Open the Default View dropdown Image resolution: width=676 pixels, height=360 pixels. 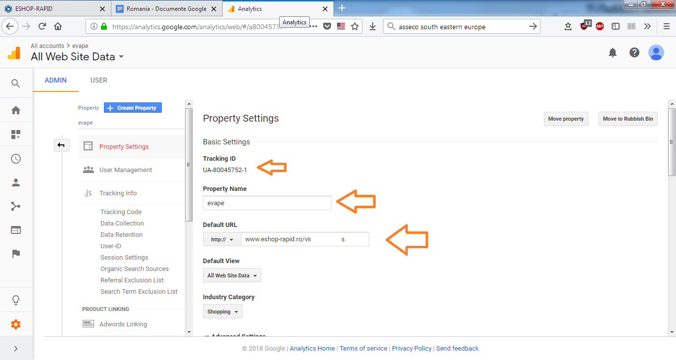pyautogui.click(x=232, y=275)
